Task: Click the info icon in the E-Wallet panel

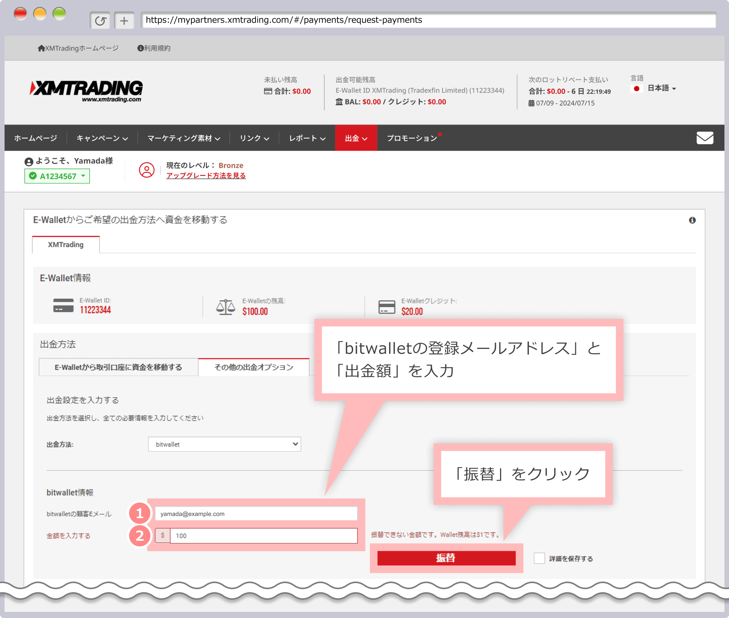Action: coord(692,220)
